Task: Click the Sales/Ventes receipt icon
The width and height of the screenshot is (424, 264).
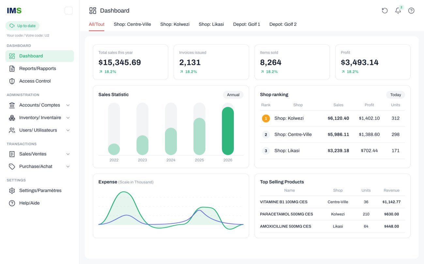Action: pyautogui.click(x=12, y=154)
